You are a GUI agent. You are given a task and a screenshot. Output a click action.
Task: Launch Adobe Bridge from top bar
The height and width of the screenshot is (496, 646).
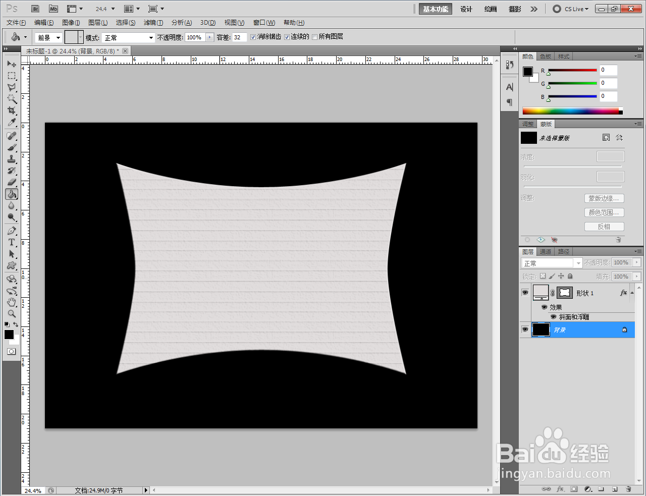35,9
